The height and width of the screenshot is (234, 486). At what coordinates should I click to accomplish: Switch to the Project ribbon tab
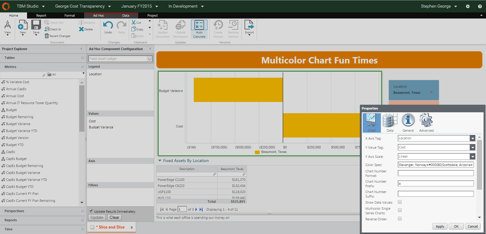(x=152, y=15)
